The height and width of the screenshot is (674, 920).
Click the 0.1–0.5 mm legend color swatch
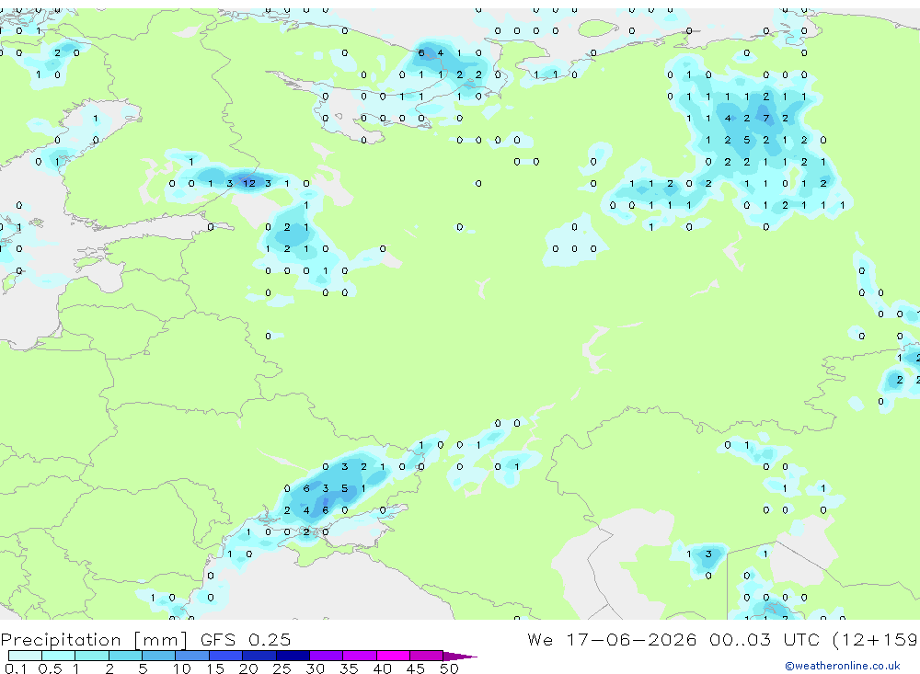pos(25,656)
